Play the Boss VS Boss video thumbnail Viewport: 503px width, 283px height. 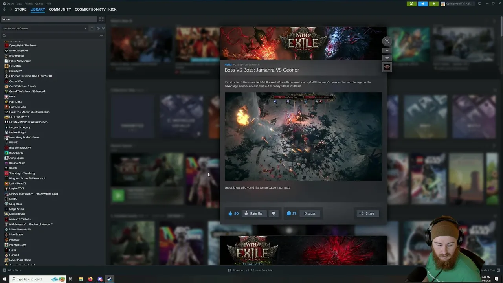(303, 137)
